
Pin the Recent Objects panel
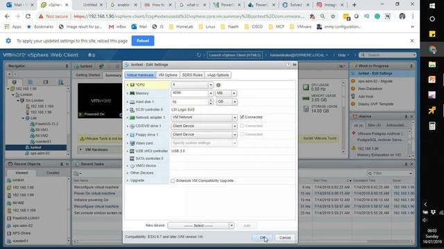(62, 164)
